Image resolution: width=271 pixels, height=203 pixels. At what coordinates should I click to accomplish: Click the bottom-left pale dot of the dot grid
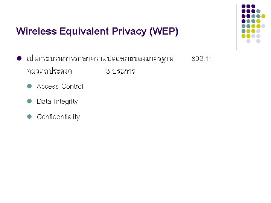coord(248,41)
